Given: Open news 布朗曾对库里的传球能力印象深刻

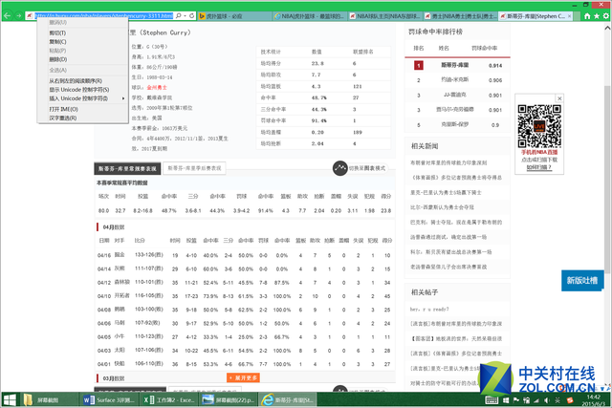Looking at the screenshot, I should (448, 162).
